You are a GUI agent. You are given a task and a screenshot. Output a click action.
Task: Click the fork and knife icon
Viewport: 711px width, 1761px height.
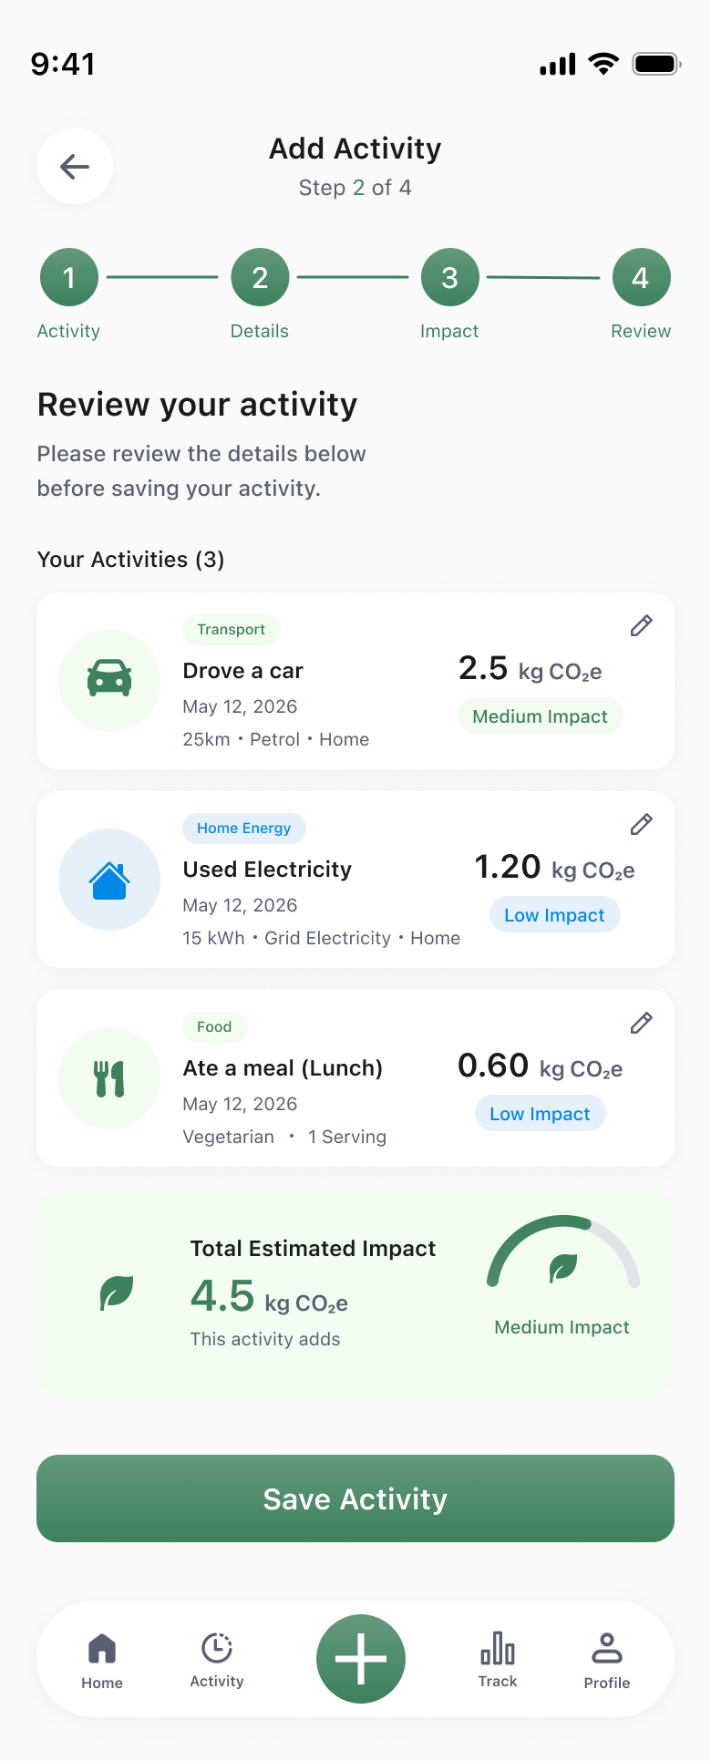[109, 1077]
